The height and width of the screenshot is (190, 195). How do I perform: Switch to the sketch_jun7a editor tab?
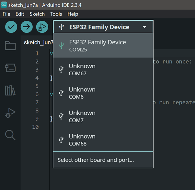tap(39, 42)
